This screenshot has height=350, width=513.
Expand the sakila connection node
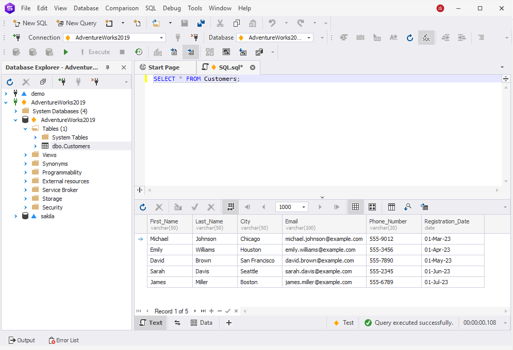15,216
